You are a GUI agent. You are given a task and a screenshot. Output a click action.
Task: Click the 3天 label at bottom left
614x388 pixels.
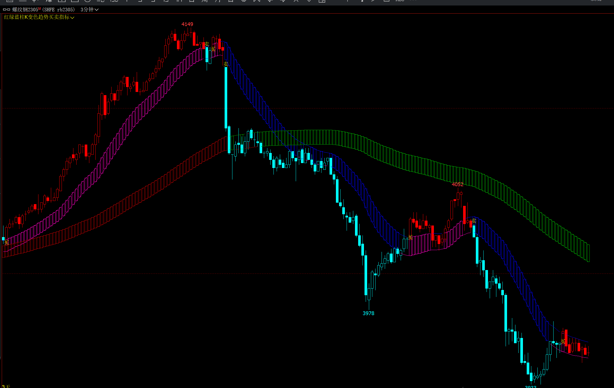6,386
